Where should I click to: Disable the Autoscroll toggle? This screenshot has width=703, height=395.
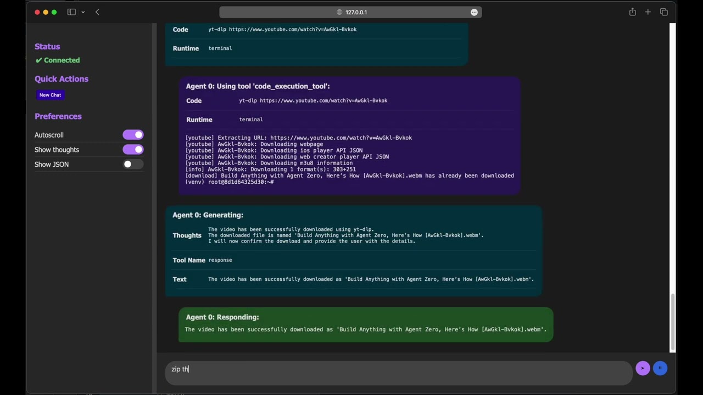(x=133, y=135)
